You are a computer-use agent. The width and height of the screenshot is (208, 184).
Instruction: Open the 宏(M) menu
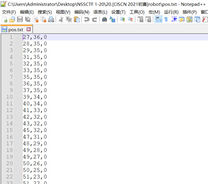[x=154, y=12]
